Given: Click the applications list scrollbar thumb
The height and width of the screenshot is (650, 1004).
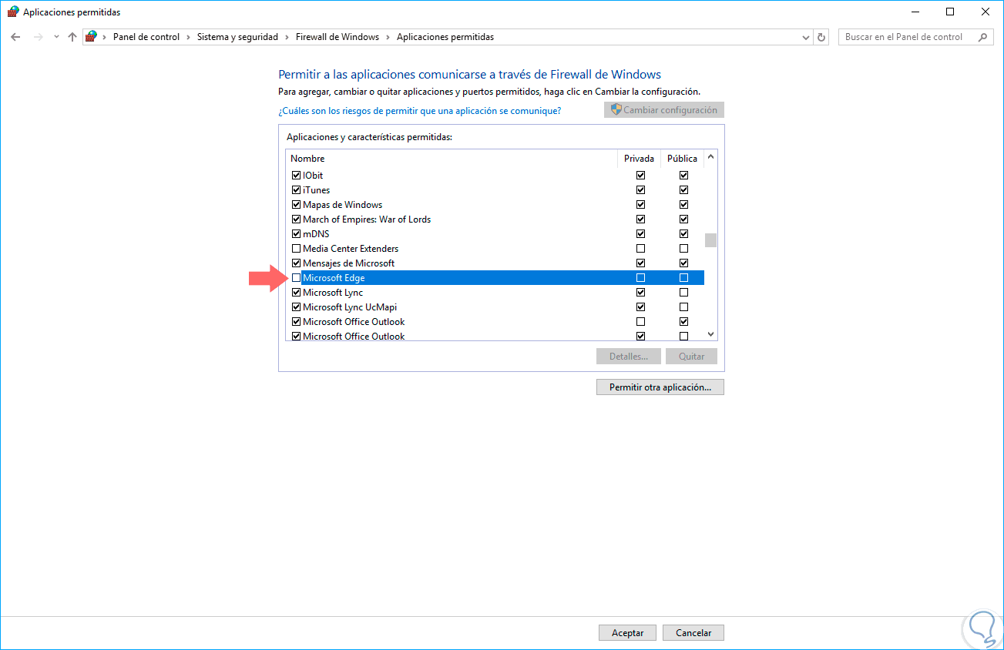Looking at the screenshot, I should [710, 240].
